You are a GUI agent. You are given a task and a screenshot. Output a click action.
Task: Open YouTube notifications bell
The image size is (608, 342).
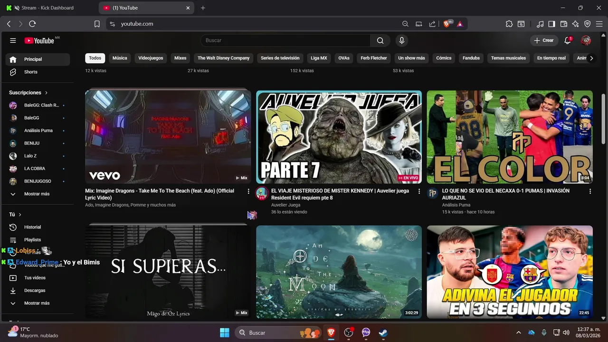568,40
